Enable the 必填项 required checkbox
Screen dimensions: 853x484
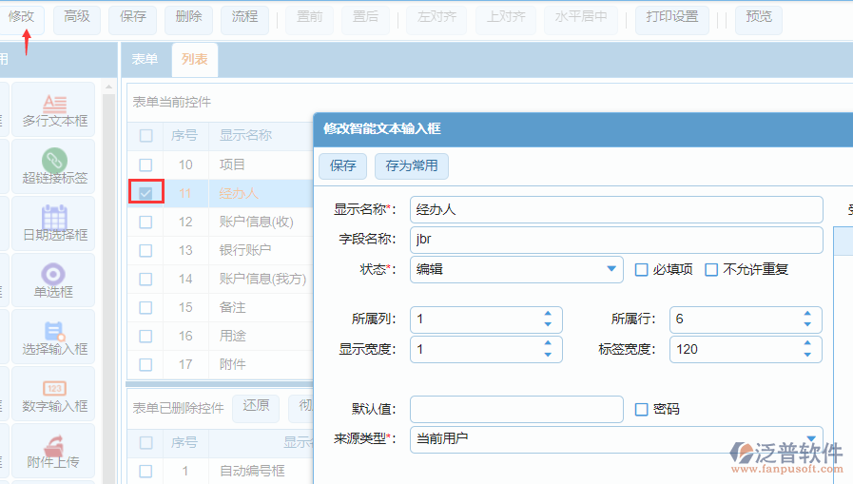642,270
